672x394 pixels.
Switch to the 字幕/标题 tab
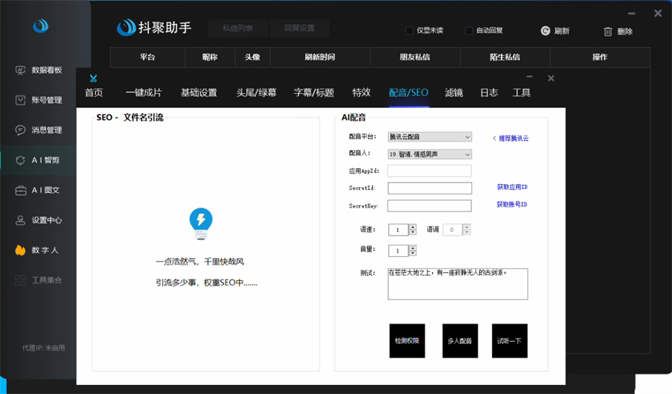pos(314,92)
